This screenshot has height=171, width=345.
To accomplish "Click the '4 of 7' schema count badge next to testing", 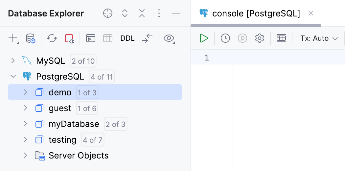I will point(93,140).
